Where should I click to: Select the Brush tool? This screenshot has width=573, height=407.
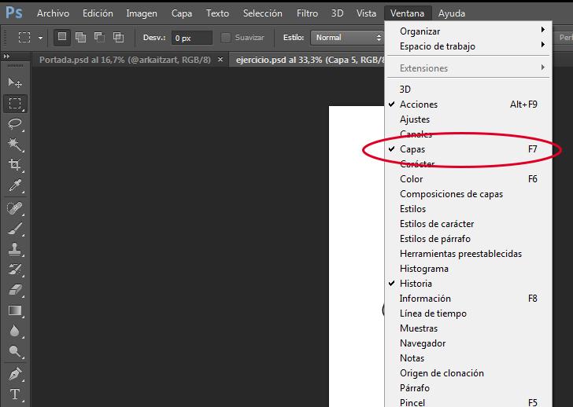click(x=15, y=229)
